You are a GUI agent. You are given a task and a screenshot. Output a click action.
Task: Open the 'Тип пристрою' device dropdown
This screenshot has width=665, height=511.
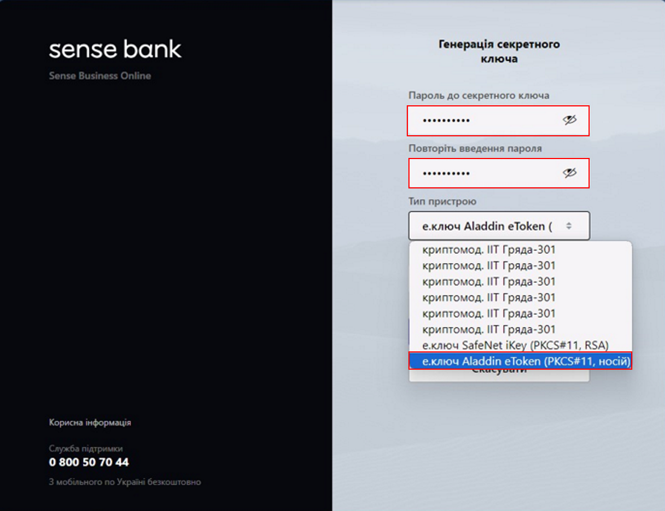tap(499, 226)
